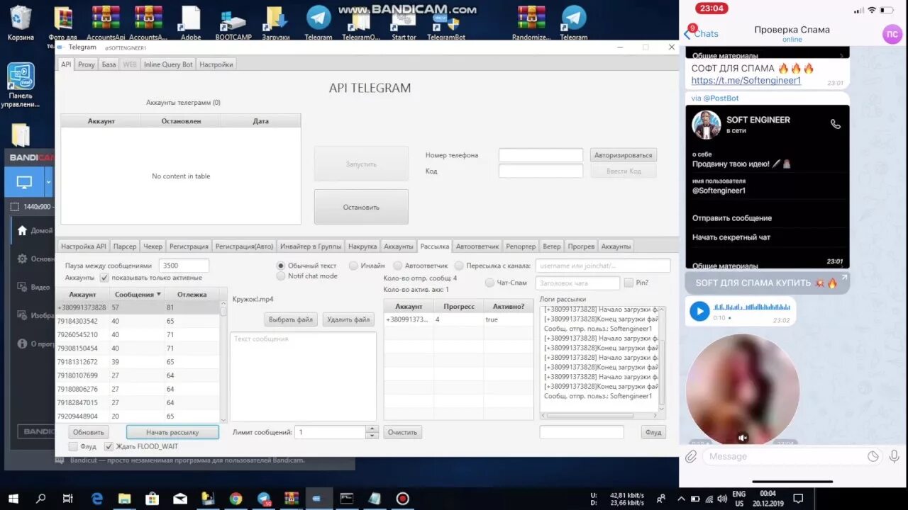Open Панель управления Intel desktop icon
Viewport: 908px width, 510px height.
pos(21,85)
